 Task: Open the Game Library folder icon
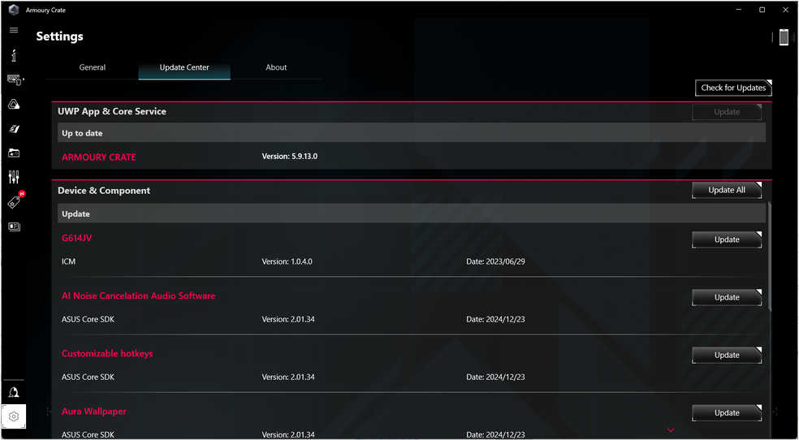tap(14, 153)
